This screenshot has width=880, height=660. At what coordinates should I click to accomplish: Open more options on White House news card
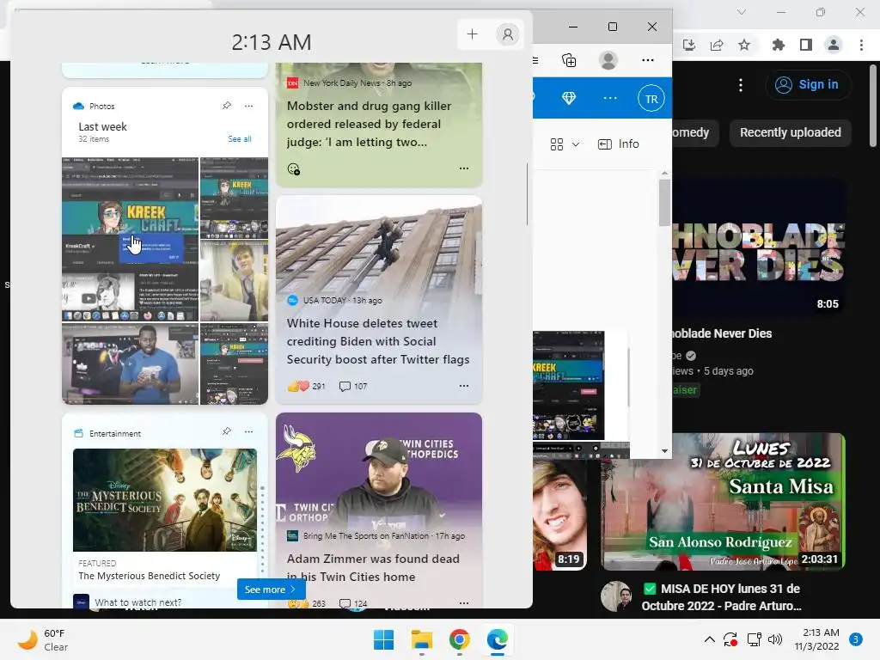[x=463, y=386]
